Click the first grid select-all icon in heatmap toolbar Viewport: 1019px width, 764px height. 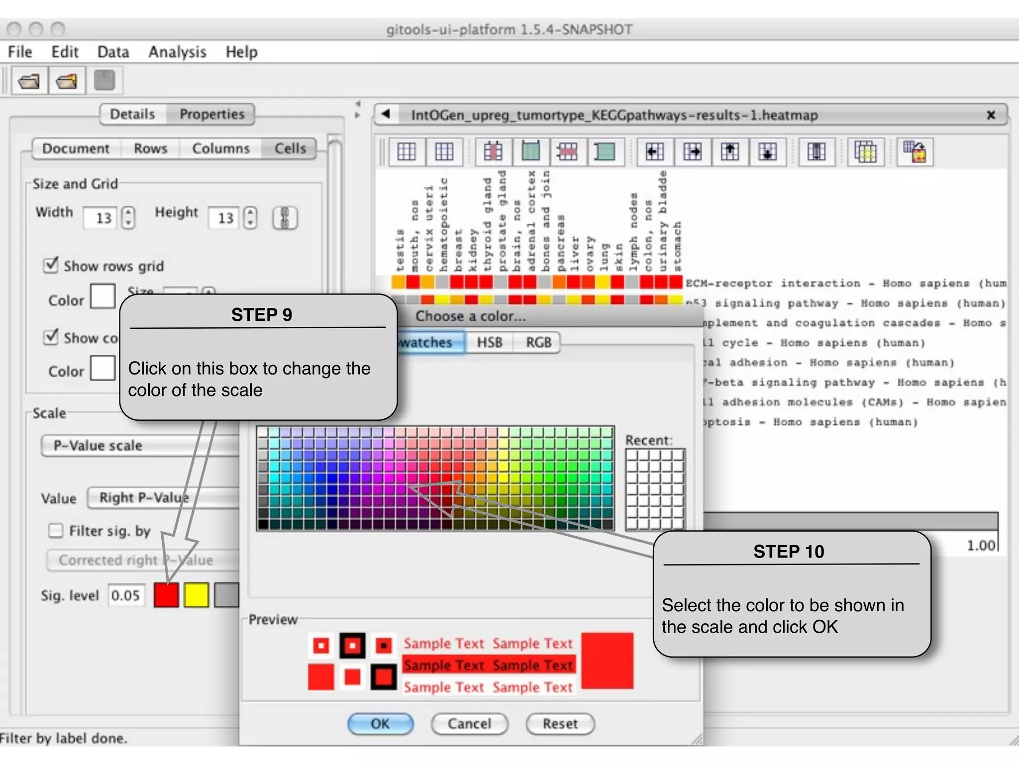coord(407,152)
